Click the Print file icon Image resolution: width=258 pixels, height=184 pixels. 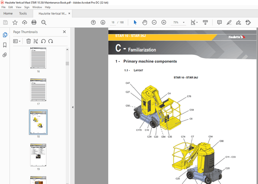[34, 22]
